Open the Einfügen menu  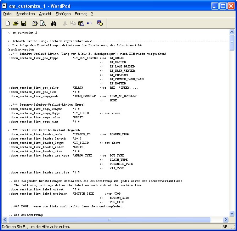[63, 14]
